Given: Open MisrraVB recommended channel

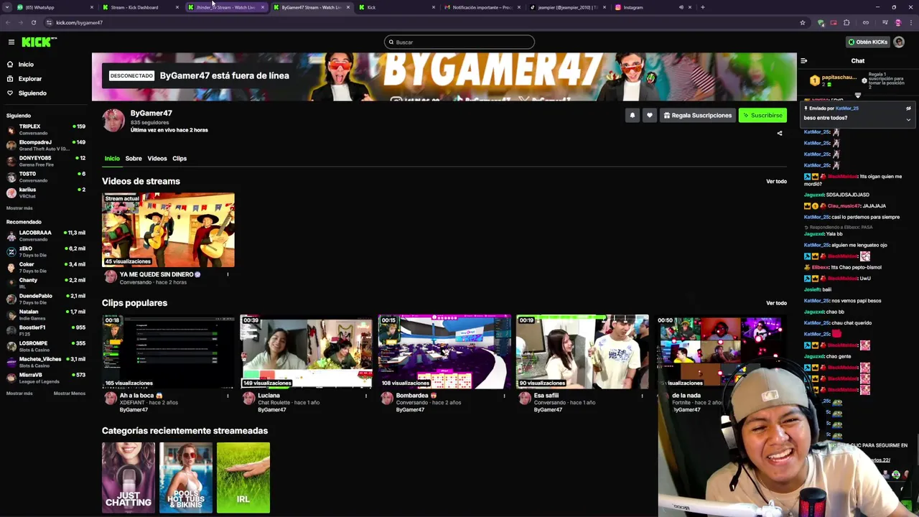Looking at the screenshot, I should [x=46, y=378].
